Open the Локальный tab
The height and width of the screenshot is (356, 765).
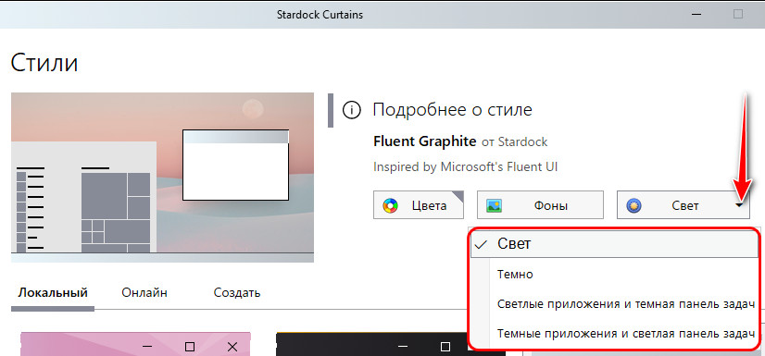[x=53, y=293]
